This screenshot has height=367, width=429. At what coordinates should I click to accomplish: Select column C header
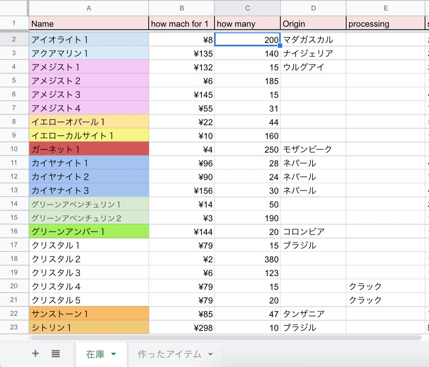tap(247, 8)
